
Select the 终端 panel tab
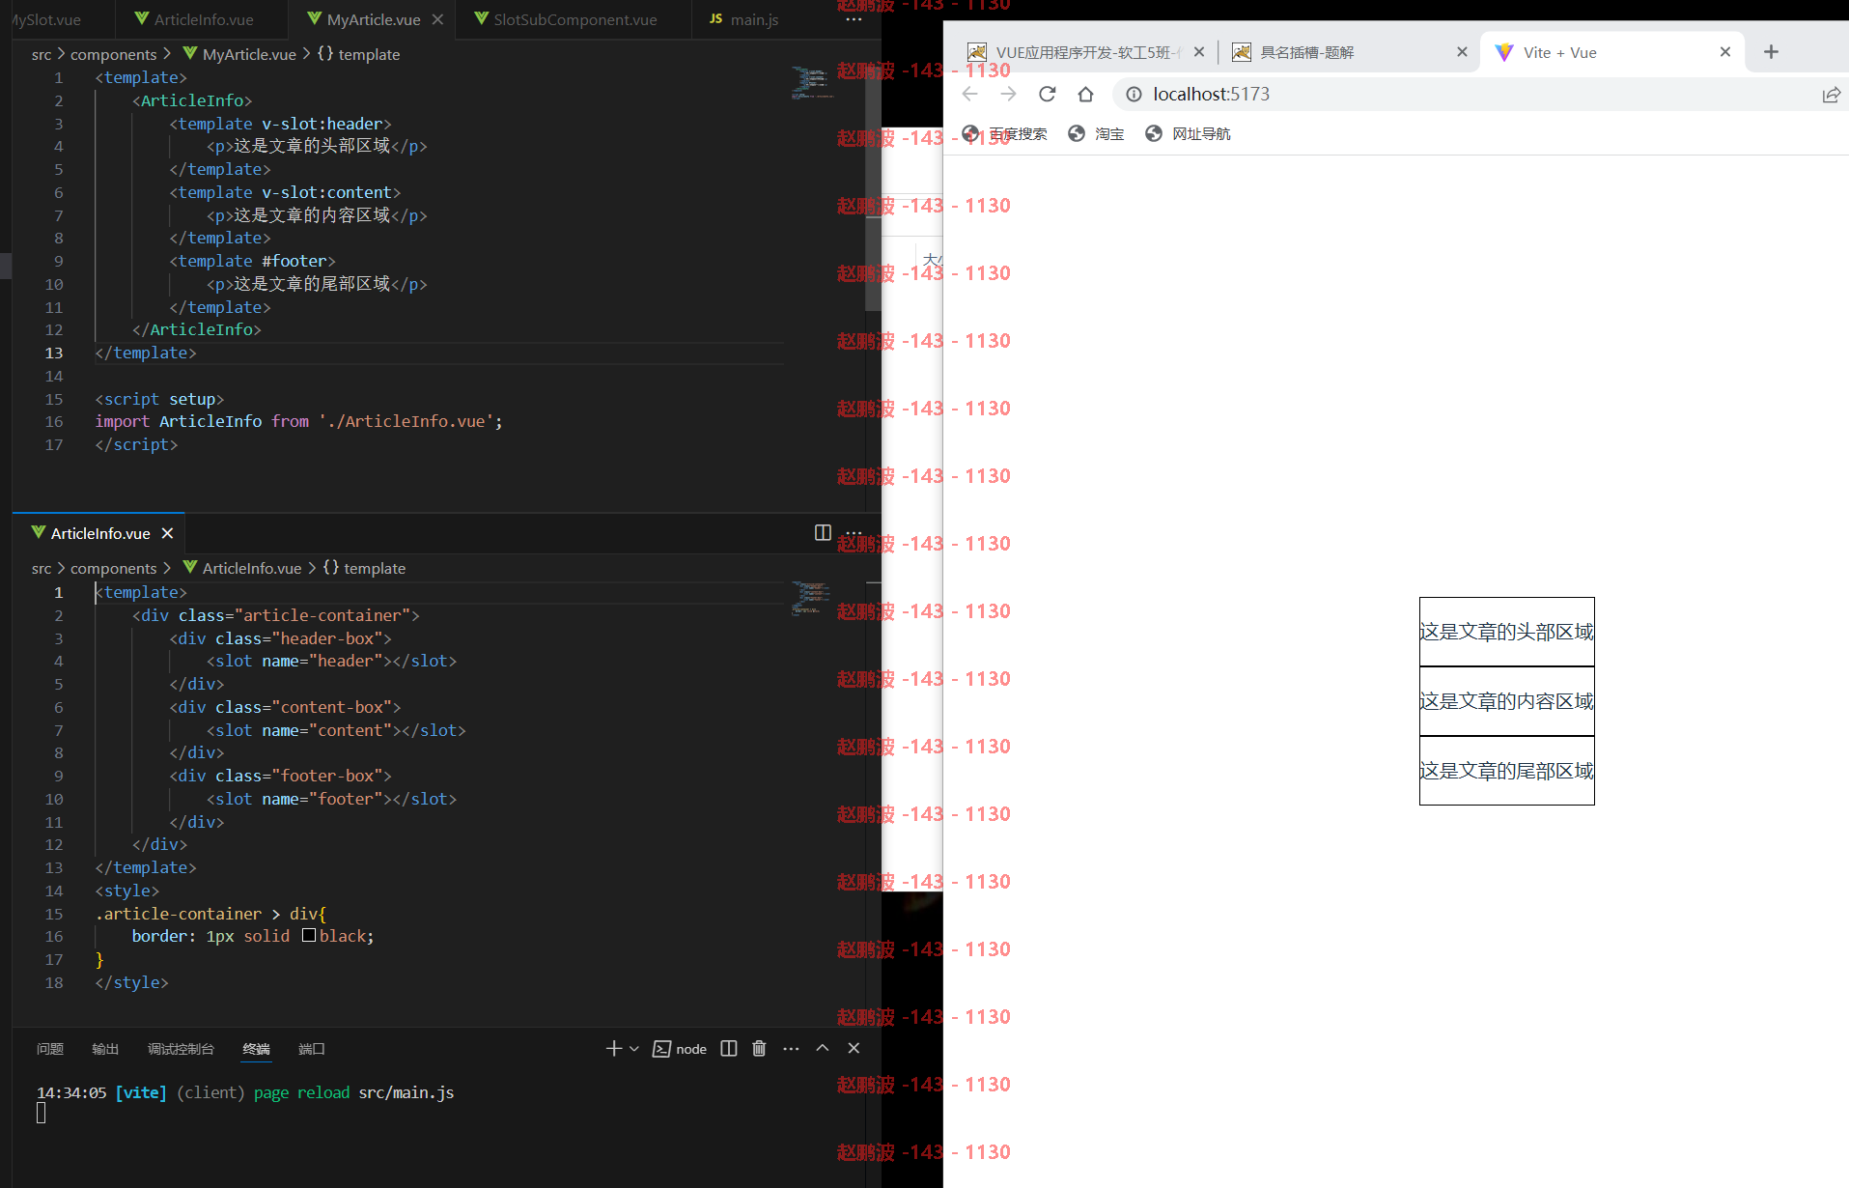[256, 1049]
